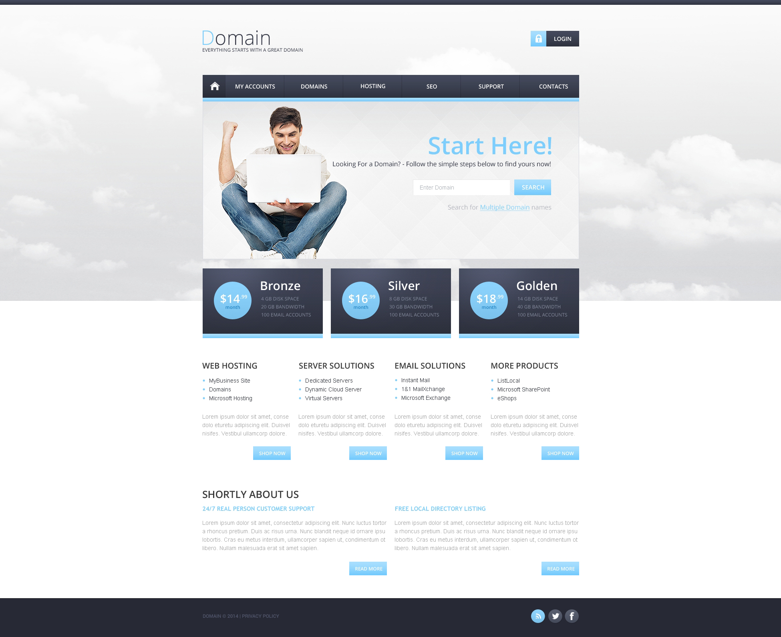
Task: Click the Enter Domain input field
Action: click(461, 188)
